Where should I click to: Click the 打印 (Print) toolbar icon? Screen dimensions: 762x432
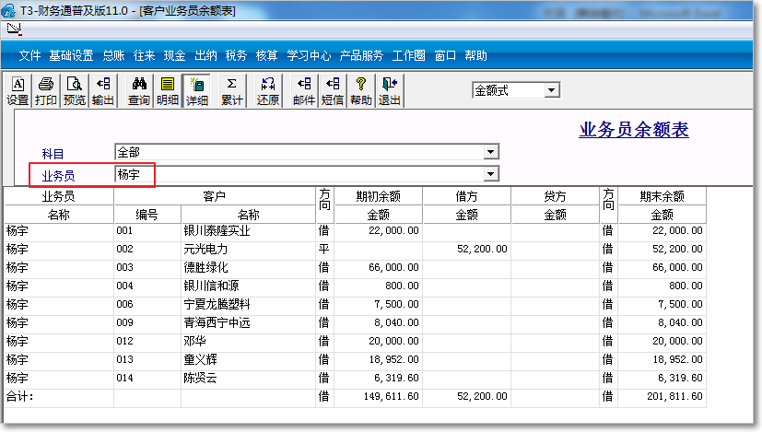(45, 90)
